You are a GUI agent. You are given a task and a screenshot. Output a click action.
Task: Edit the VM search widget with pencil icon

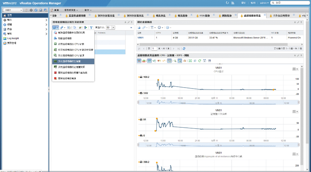click(128, 22)
